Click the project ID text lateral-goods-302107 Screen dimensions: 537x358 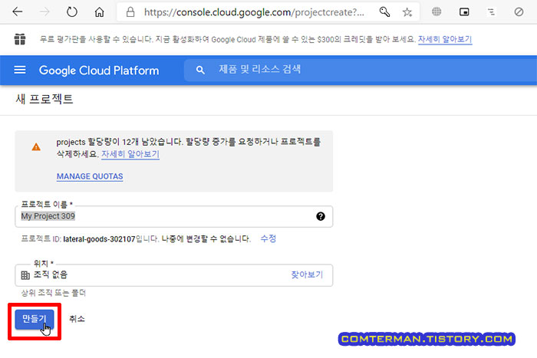pyautogui.click(x=99, y=239)
